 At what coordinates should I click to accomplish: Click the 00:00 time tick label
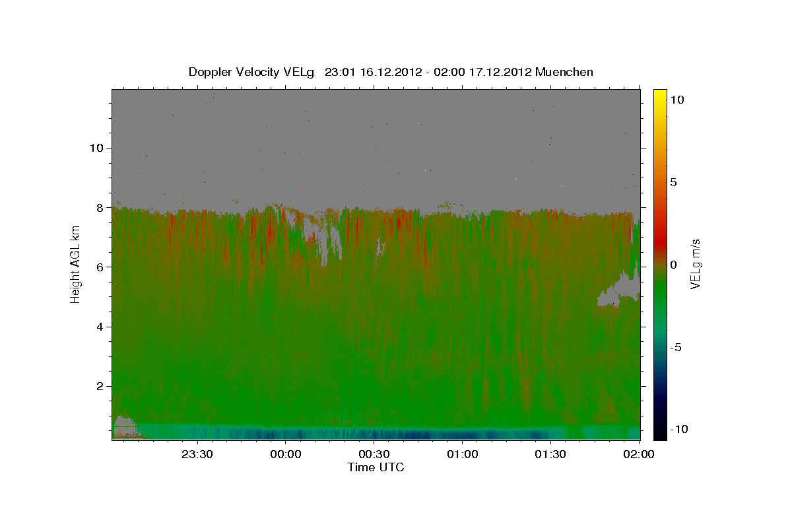click(x=285, y=454)
